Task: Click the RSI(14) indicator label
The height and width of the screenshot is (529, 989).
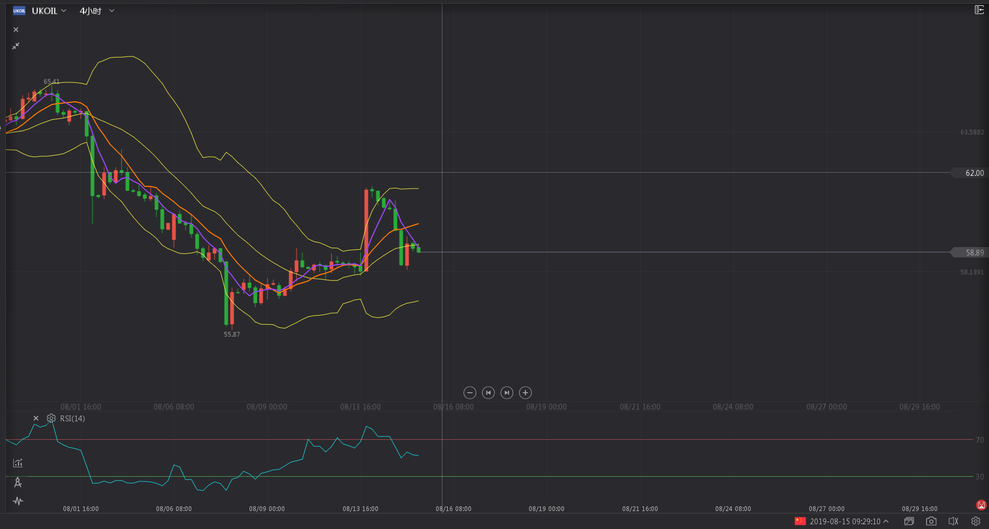Action: pos(72,419)
